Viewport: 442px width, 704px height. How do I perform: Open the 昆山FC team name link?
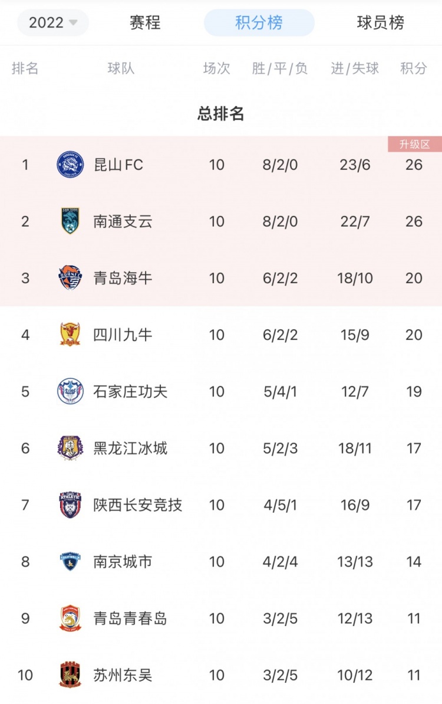pos(118,165)
